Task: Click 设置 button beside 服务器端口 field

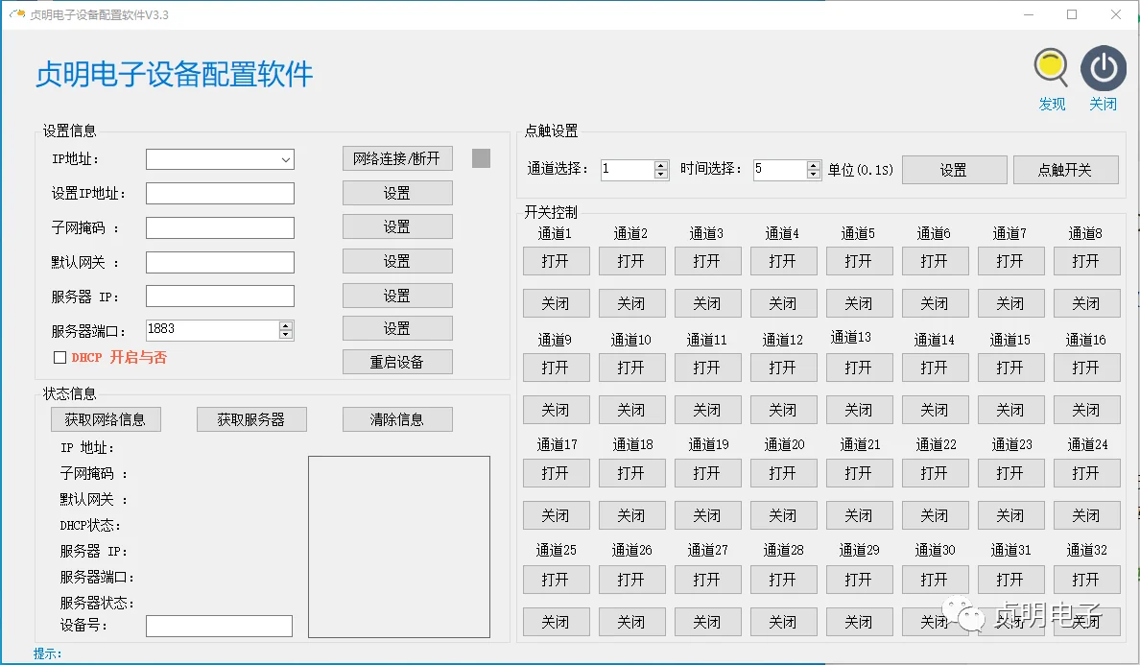Action: tap(397, 328)
